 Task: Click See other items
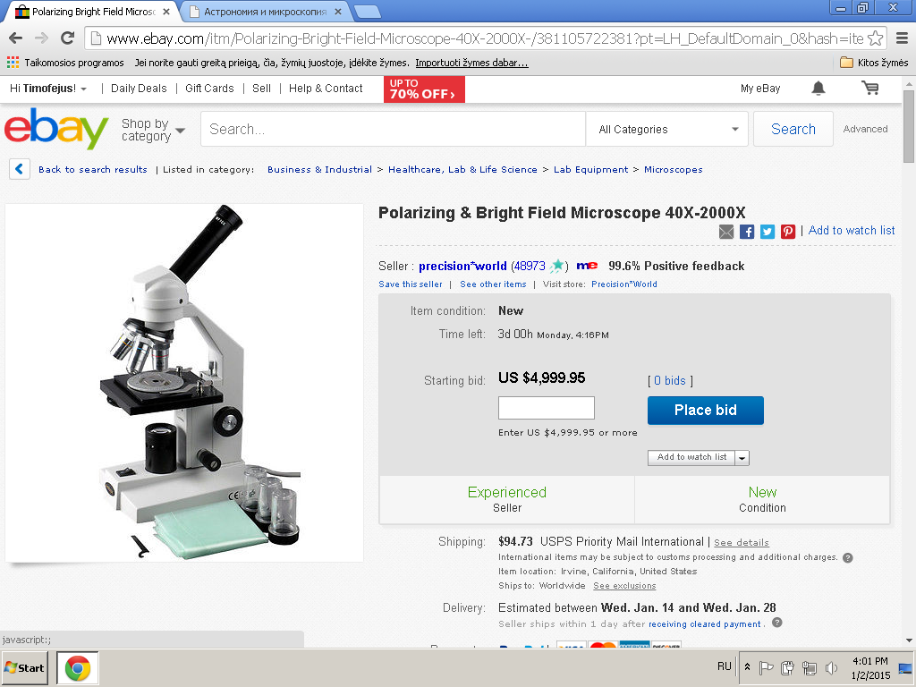[x=493, y=284]
